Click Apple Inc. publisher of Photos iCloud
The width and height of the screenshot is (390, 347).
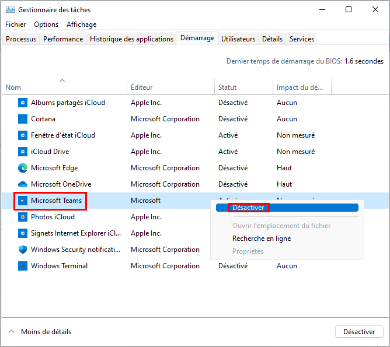click(146, 217)
